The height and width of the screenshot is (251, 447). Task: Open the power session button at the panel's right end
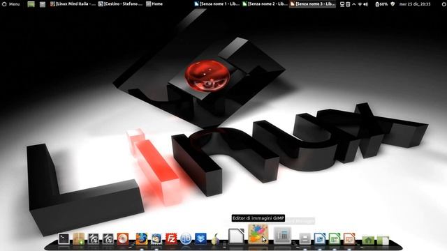(444, 4)
